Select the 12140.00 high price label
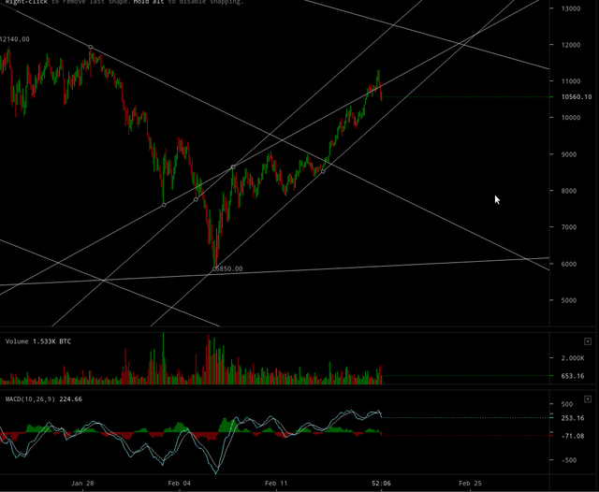Viewport: 599px width, 492px height. click(15, 39)
